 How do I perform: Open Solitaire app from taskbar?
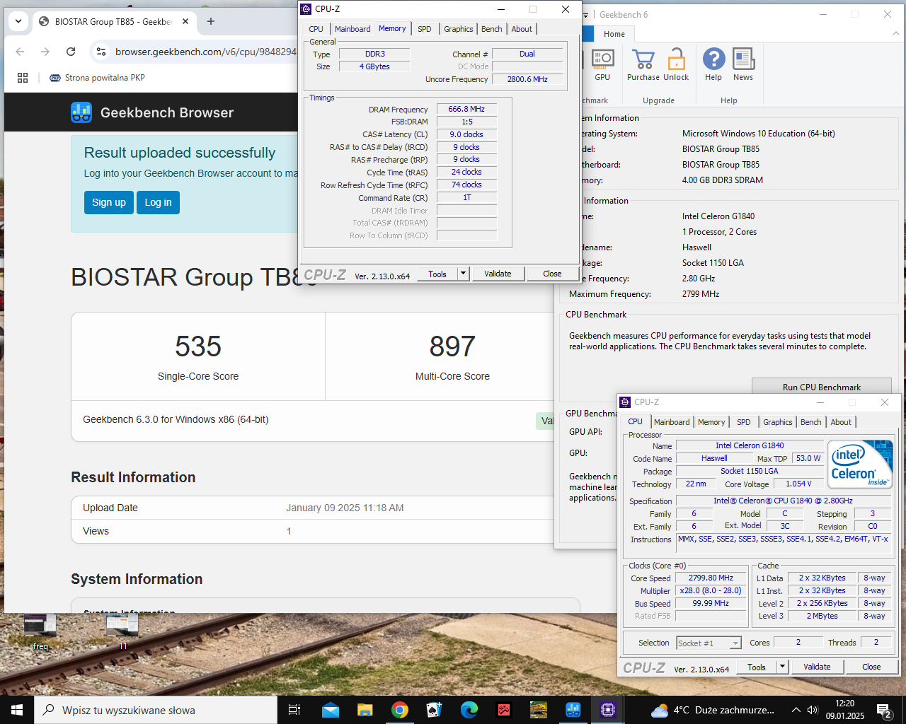(435, 710)
